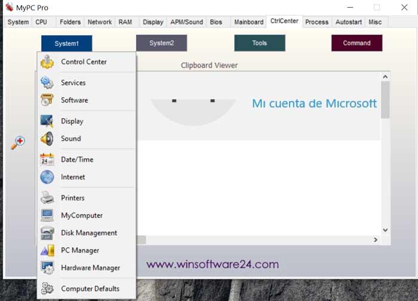
Task: Click the clipboard viewer scroll down arrow
Action: coord(385,230)
